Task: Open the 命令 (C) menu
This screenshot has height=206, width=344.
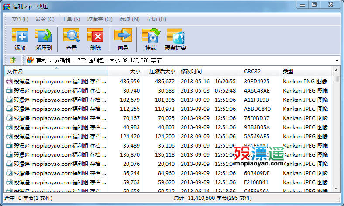Action: tap(45, 19)
